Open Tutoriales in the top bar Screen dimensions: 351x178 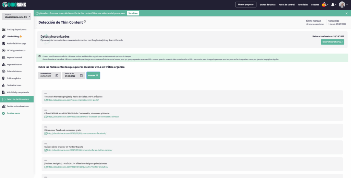[x=303, y=4]
